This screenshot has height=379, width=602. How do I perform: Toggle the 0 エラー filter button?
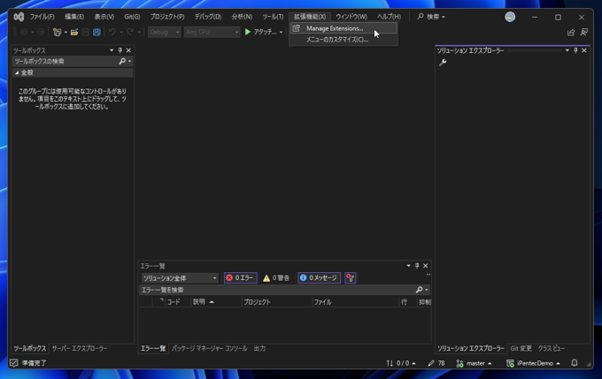(x=240, y=277)
